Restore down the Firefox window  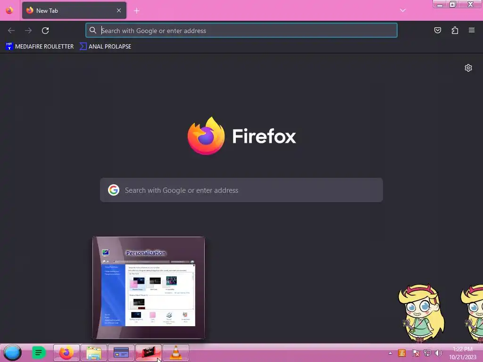point(453,4)
